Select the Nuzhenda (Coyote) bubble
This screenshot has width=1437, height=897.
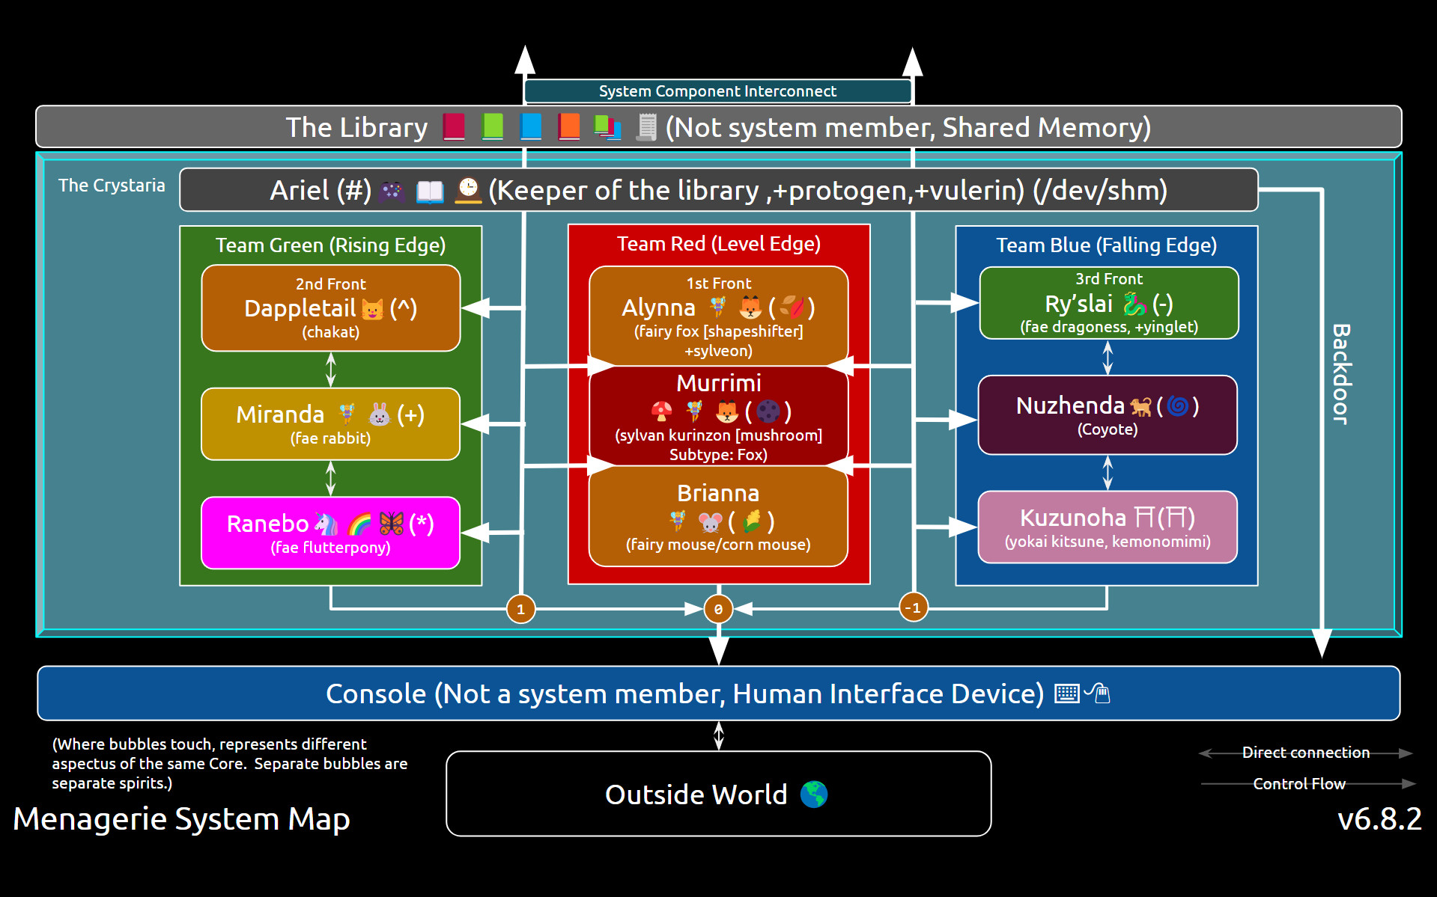[x=1108, y=415]
